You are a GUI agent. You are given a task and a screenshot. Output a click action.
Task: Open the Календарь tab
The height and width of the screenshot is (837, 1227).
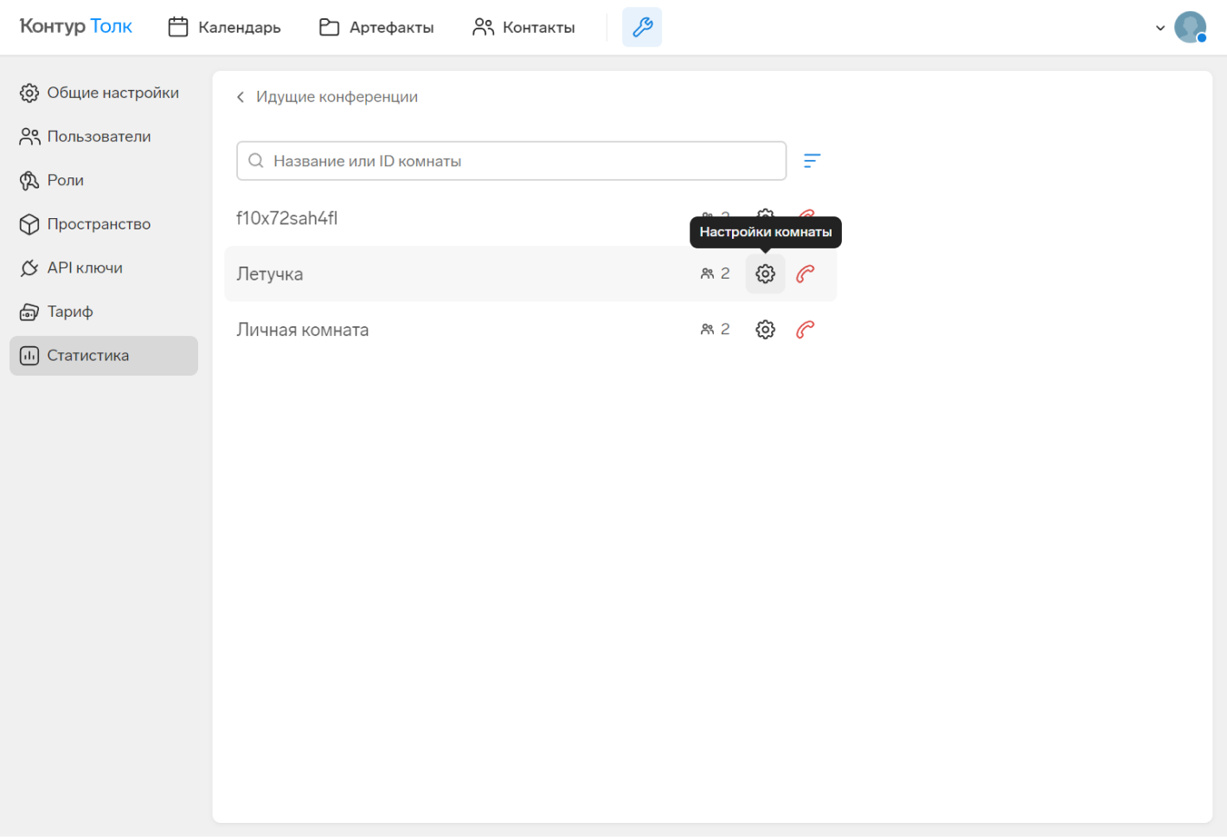point(225,28)
